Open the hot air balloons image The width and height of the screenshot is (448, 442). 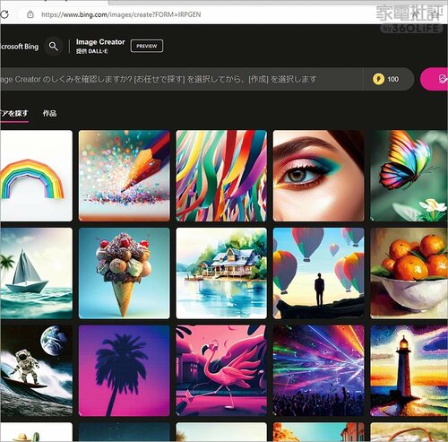pyautogui.click(x=319, y=273)
